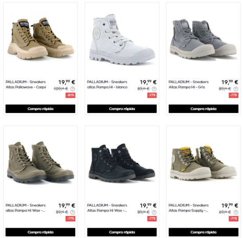This screenshot has height=238, width=243.
Task: Open Sneakers Altas Pallawave - Caqui title link
Action: (x=26, y=84)
